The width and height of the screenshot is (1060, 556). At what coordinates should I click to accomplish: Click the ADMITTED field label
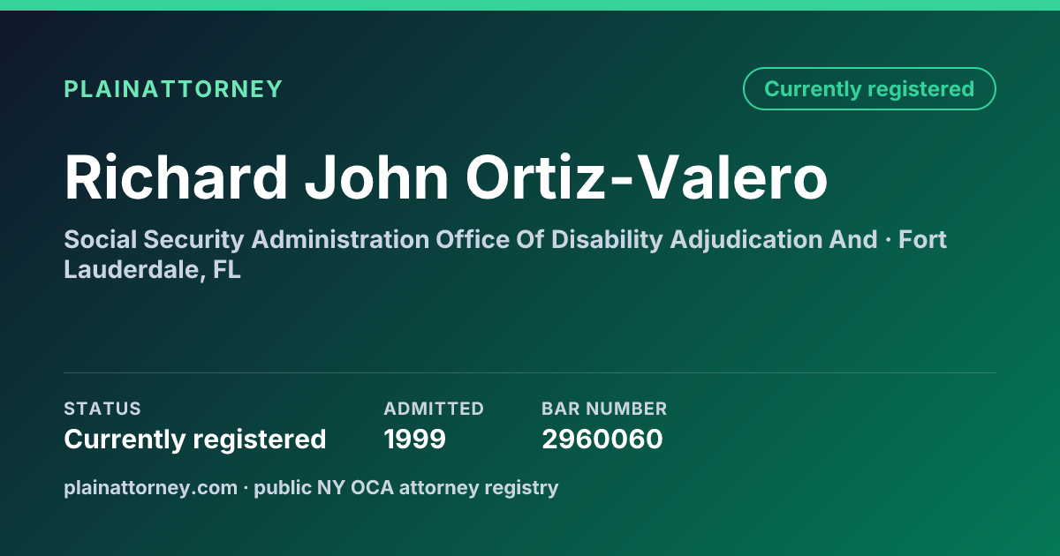point(434,409)
